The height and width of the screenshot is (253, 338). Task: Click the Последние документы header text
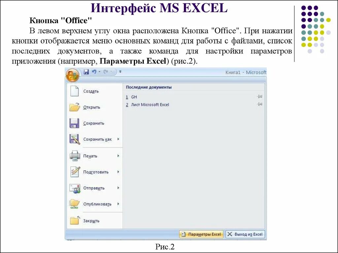[x=149, y=87]
